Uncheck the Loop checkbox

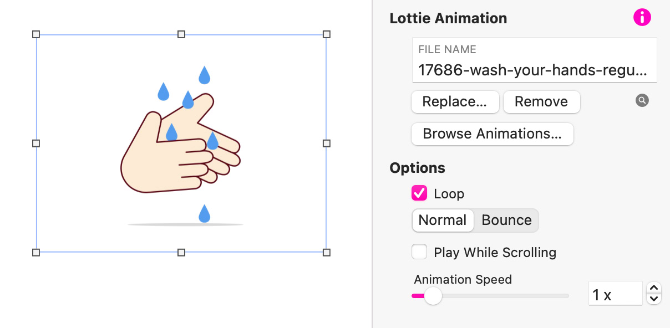419,193
